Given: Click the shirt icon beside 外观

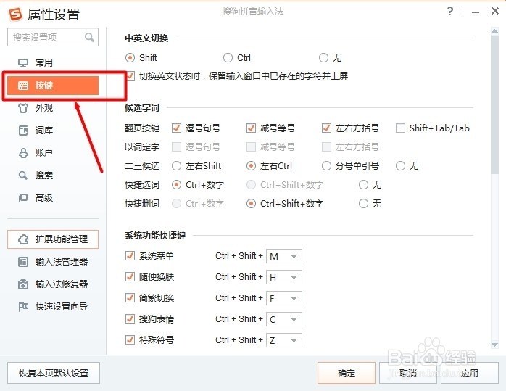Looking at the screenshot, I should pos(23,108).
